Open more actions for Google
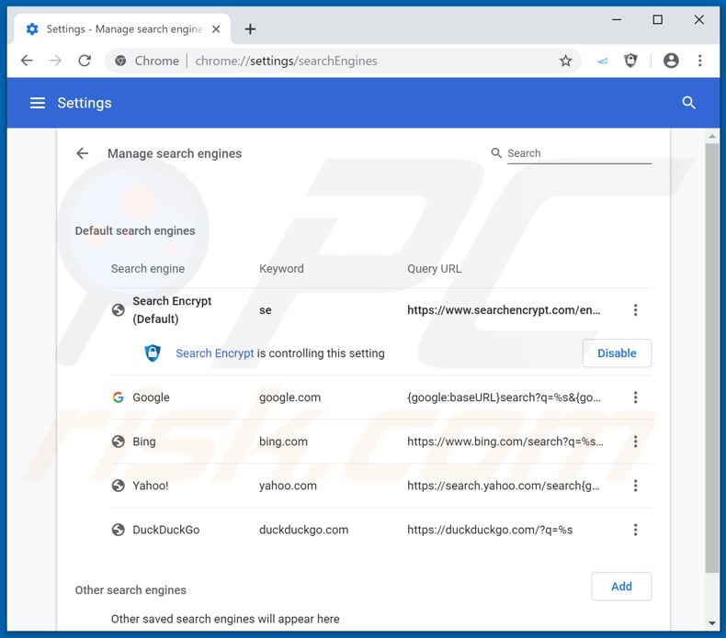This screenshot has height=638, width=726. click(x=635, y=397)
